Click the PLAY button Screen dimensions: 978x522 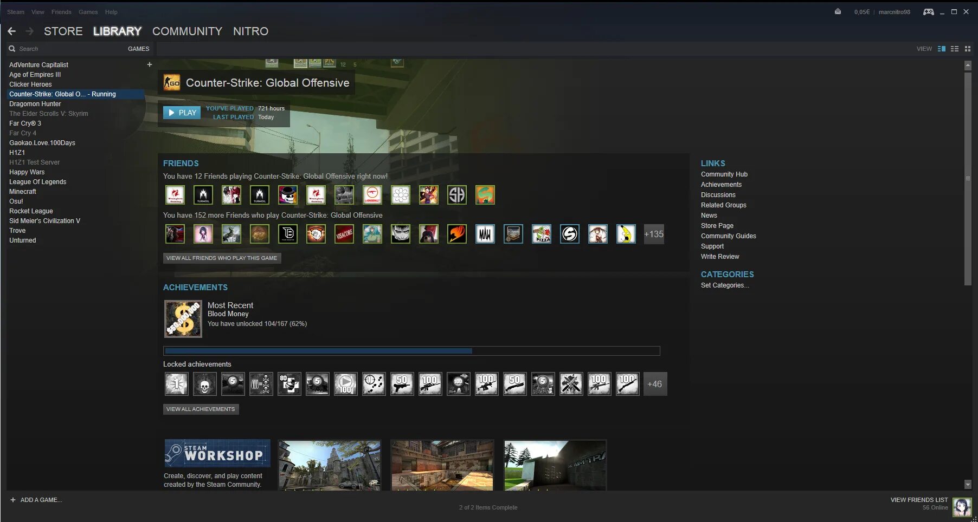pyautogui.click(x=182, y=113)
